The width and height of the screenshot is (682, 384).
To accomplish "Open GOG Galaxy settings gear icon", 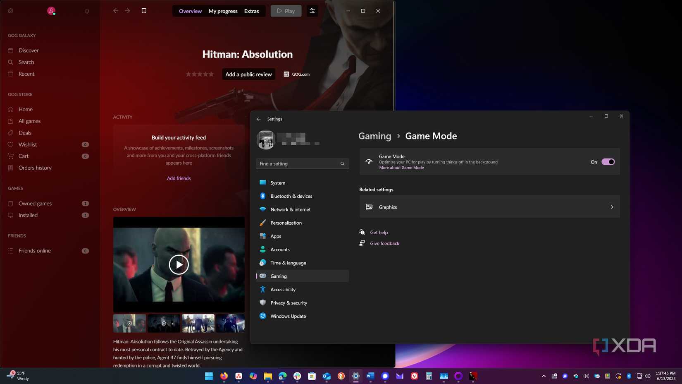I will click(11, 11).
